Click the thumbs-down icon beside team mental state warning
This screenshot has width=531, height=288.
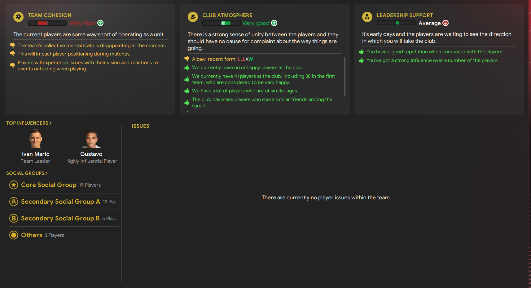[x=12, y=45]
